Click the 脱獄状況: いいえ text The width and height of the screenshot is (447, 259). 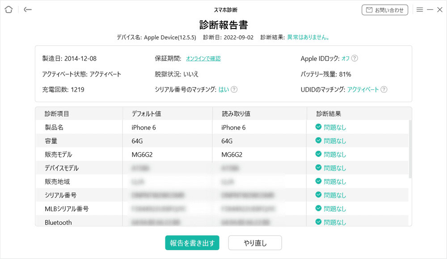point(177,74)
